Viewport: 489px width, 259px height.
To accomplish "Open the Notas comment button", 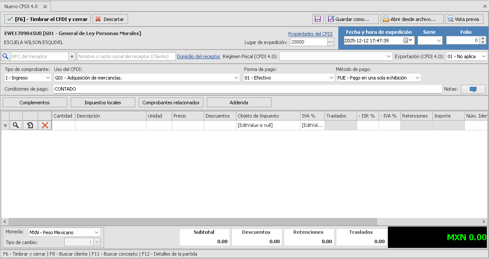I will [473, 89].
